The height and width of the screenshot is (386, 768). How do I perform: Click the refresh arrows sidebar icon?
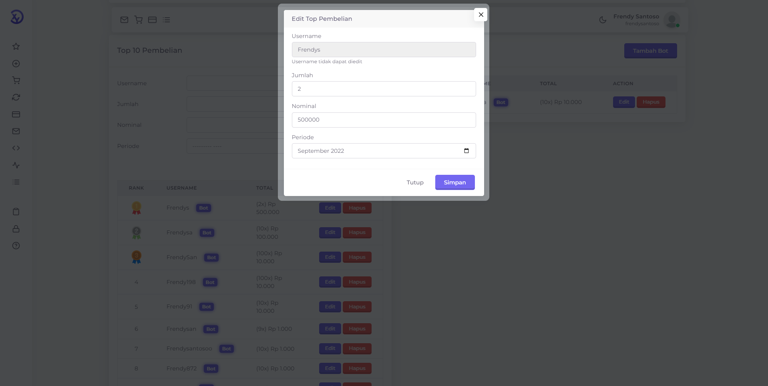(16, 97)
